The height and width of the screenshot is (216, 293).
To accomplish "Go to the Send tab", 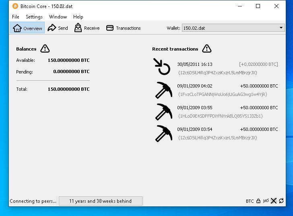I will click(58, 28).
